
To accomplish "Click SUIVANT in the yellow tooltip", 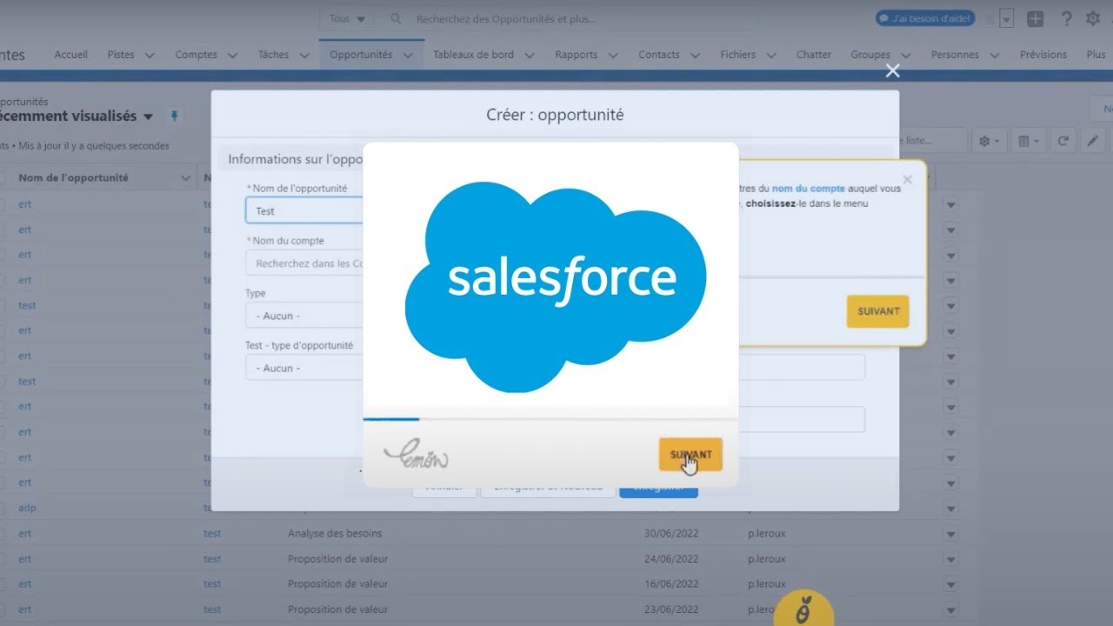I will coord(878,311).
